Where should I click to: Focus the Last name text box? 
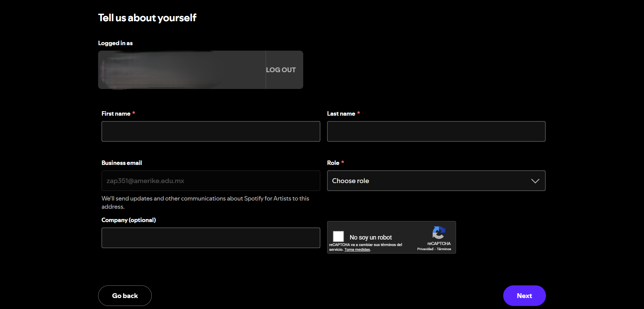click(x=436, y=131)
